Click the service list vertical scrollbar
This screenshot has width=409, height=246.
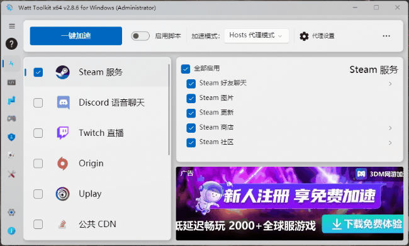click(169, 109)
